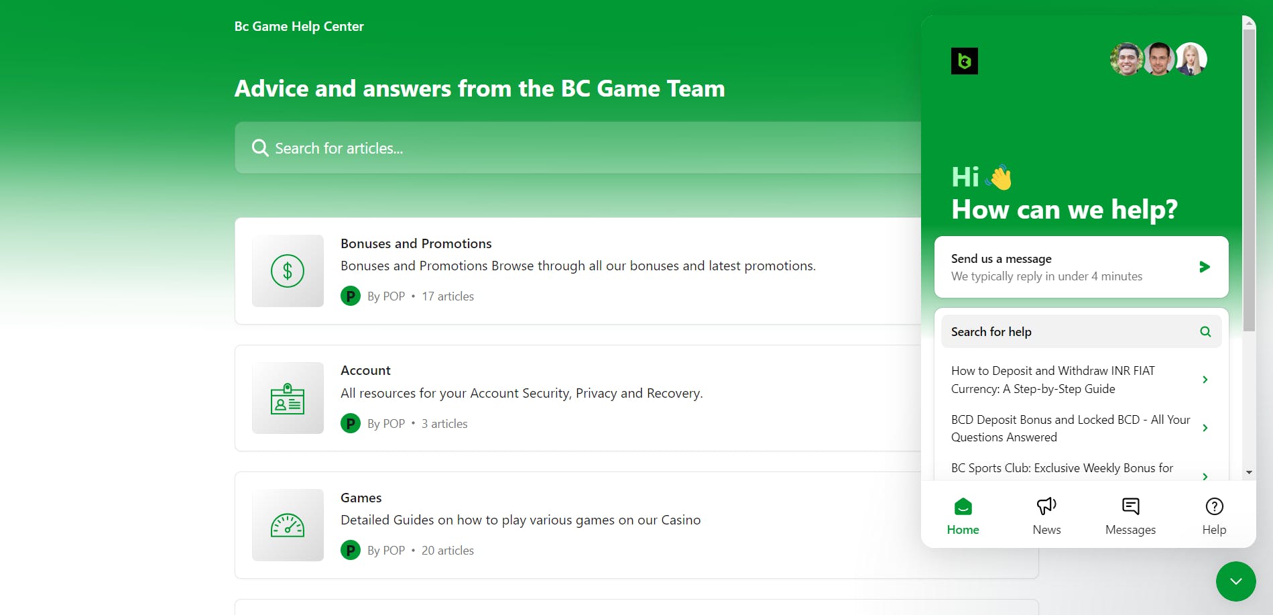Viewport: 1273px width, 615px height.
Task: Click the Bc Game Help Center header link
Action: [299, 26]
